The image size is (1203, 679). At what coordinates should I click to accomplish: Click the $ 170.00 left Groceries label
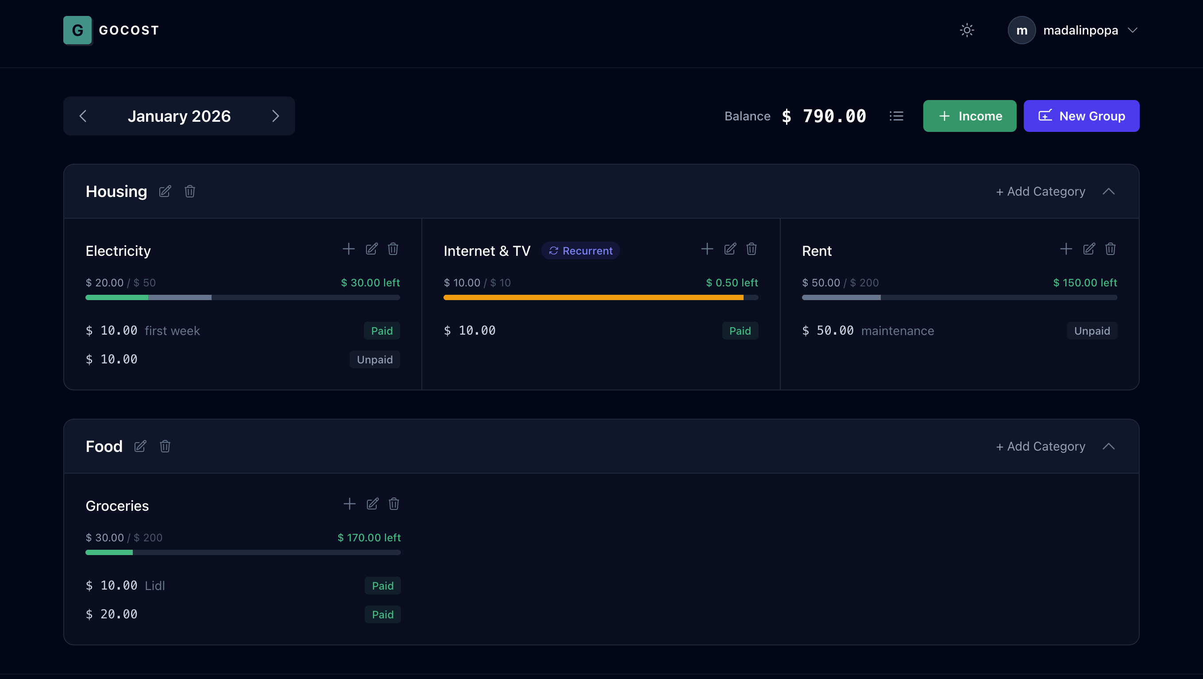(x=369, y=537)
